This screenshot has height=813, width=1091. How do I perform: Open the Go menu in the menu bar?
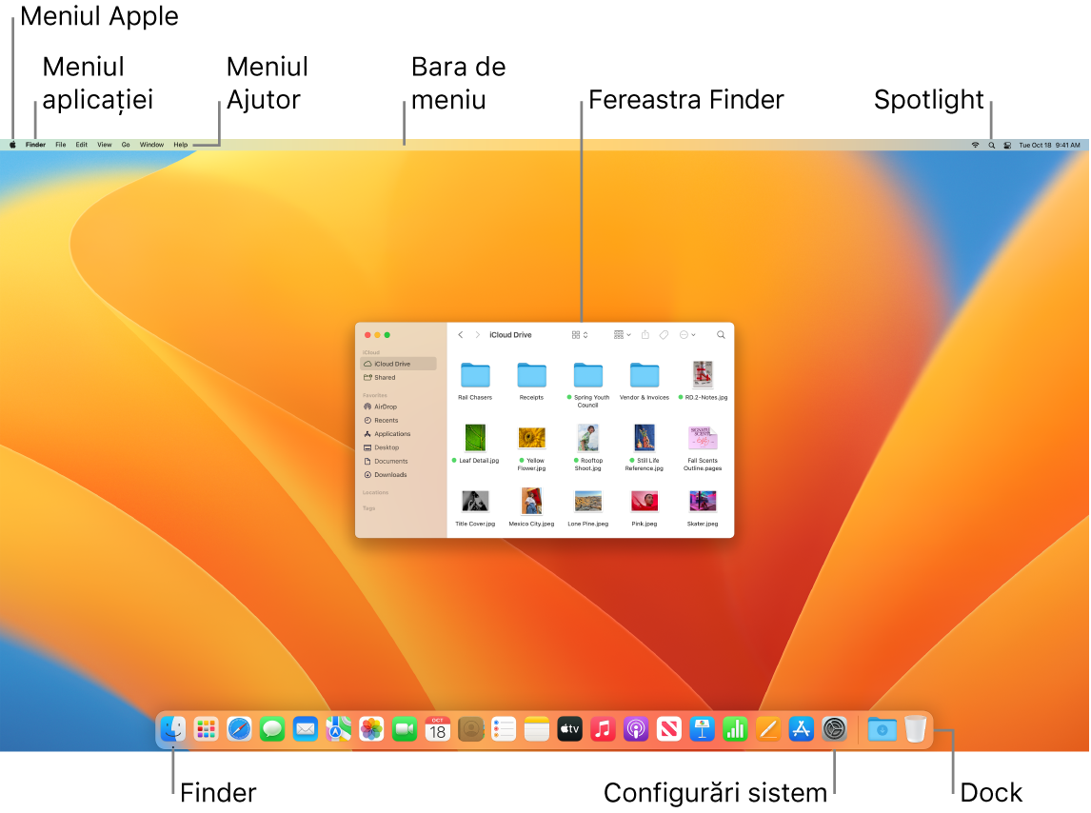pos(125,144)
